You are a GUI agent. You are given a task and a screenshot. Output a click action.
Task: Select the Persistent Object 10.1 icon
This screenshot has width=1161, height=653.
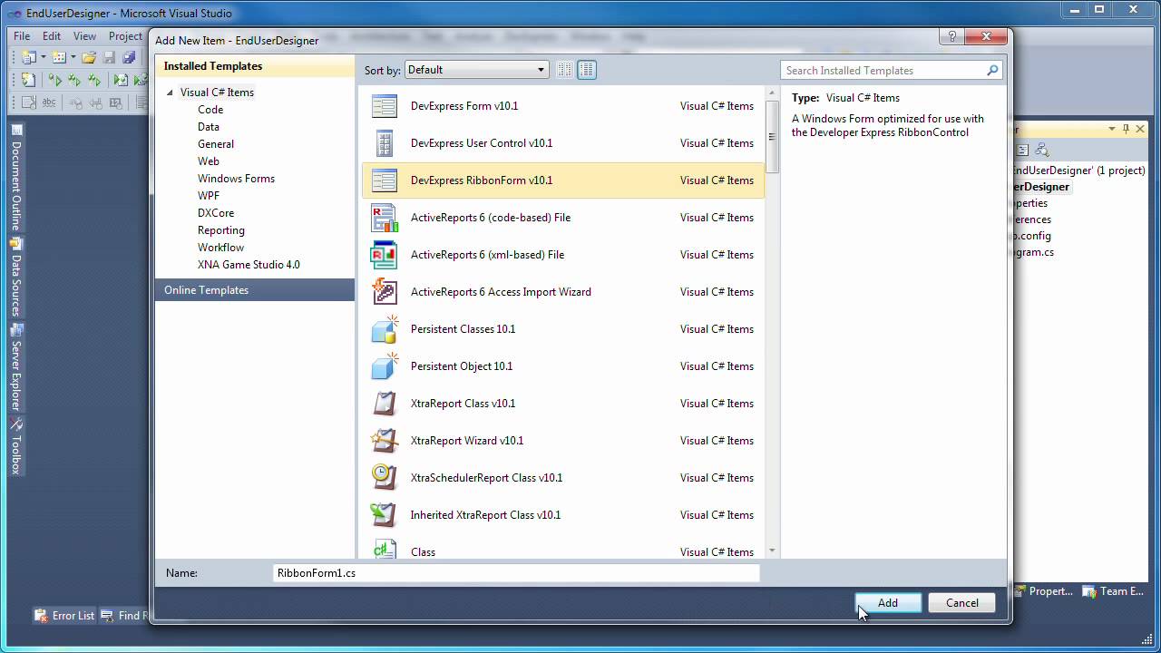coord(385,366)
